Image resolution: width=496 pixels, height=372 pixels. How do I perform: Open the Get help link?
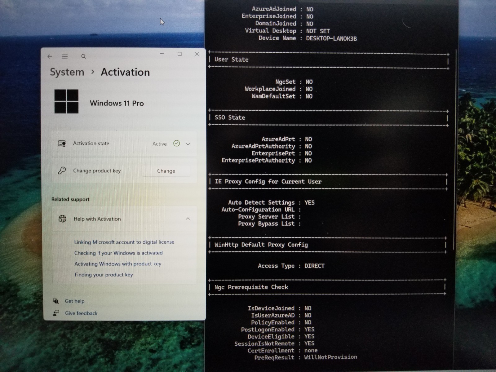point(74,301)
